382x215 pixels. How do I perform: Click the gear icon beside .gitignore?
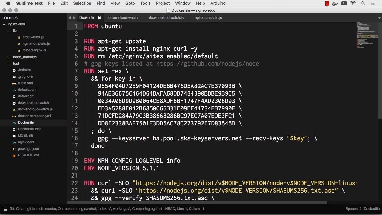14,77
